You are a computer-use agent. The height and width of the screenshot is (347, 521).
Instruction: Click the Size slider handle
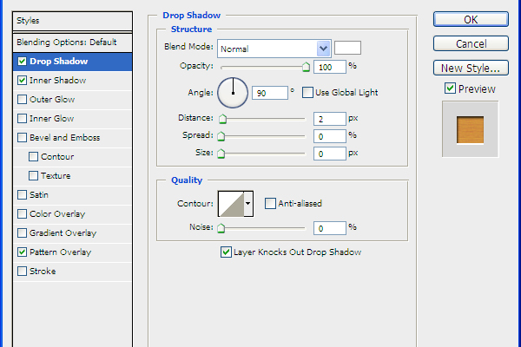click(x=221, y=154)
